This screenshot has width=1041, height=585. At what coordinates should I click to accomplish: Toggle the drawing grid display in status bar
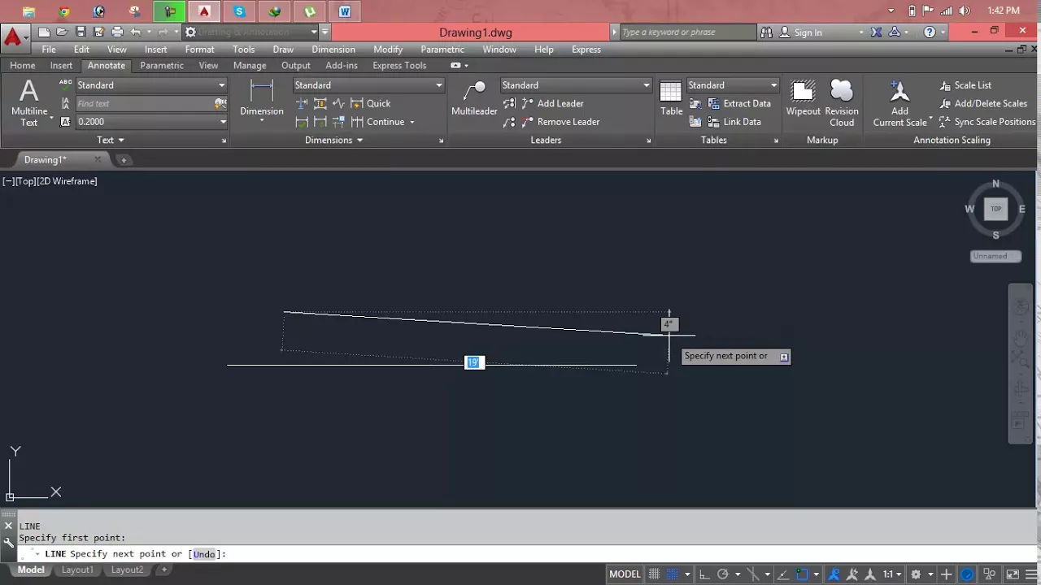pyautogui.click(x=654, y=574)
